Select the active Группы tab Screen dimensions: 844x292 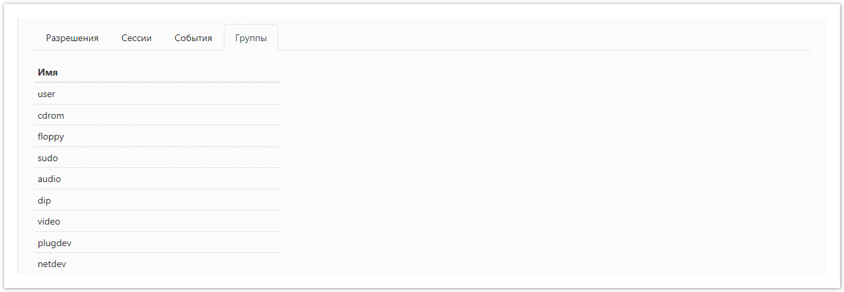click(251, 38)
